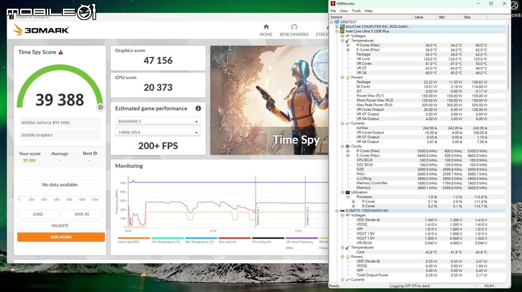
Task: Open HWMonitor File menu
Action: pyautogui.click(x=333, y=11)
